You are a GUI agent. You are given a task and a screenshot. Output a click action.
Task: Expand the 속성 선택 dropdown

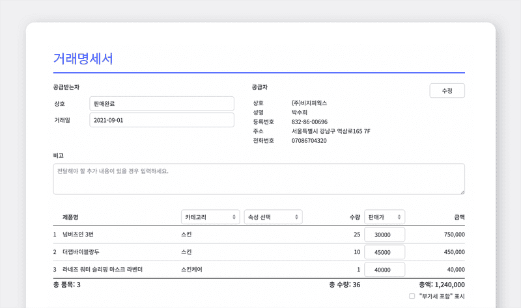272,216
